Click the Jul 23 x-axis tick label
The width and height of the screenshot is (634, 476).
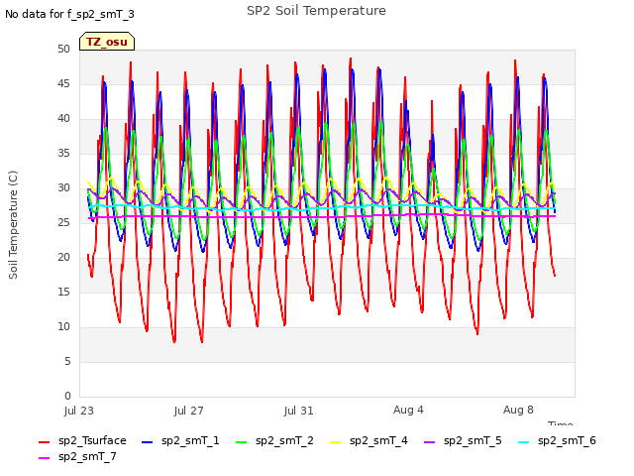click(79, 411)
